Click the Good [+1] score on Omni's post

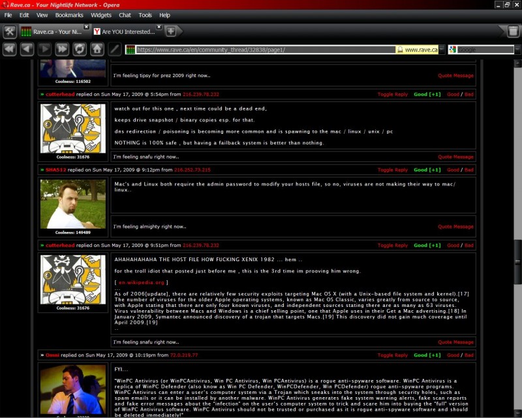(427, 355)
